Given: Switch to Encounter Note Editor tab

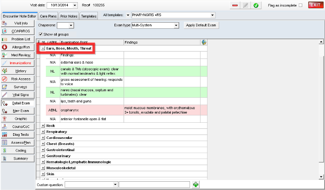Looking at the screenshot, I should 20,16.
